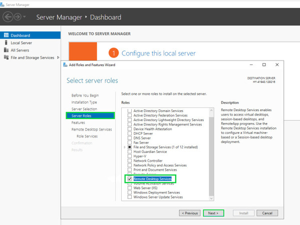The image size is (300, 225).
Task: Close the Add Roles and Features Wizard
Action: click(277, 64)
